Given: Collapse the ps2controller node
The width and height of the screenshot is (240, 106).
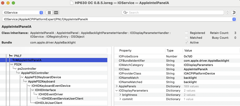Looking at the screenshot, I should [16, 69].
